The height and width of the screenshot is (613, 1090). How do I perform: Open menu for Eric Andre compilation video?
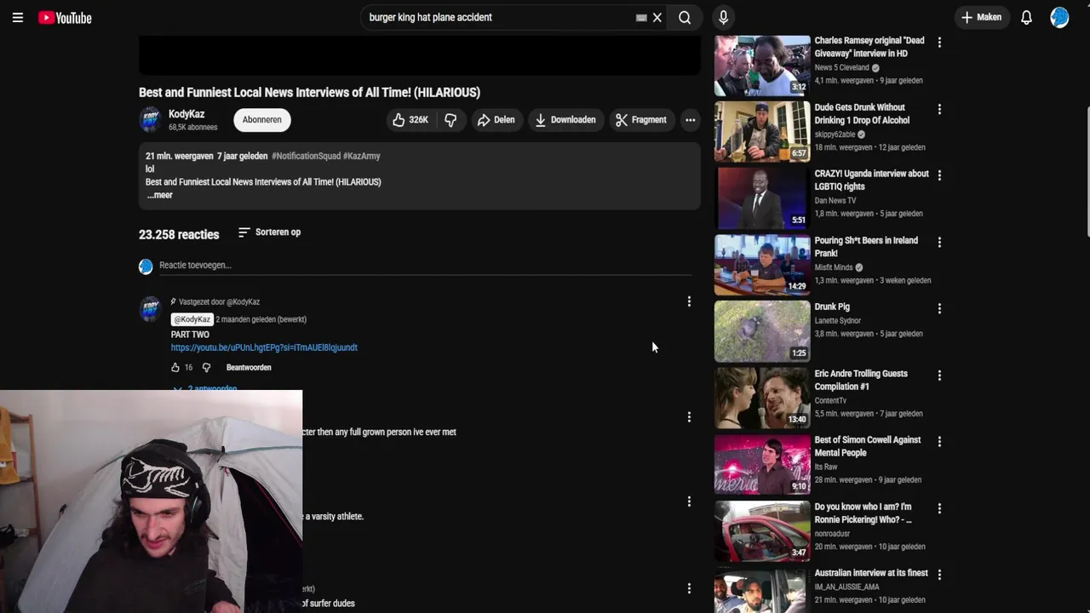[939, 375]
